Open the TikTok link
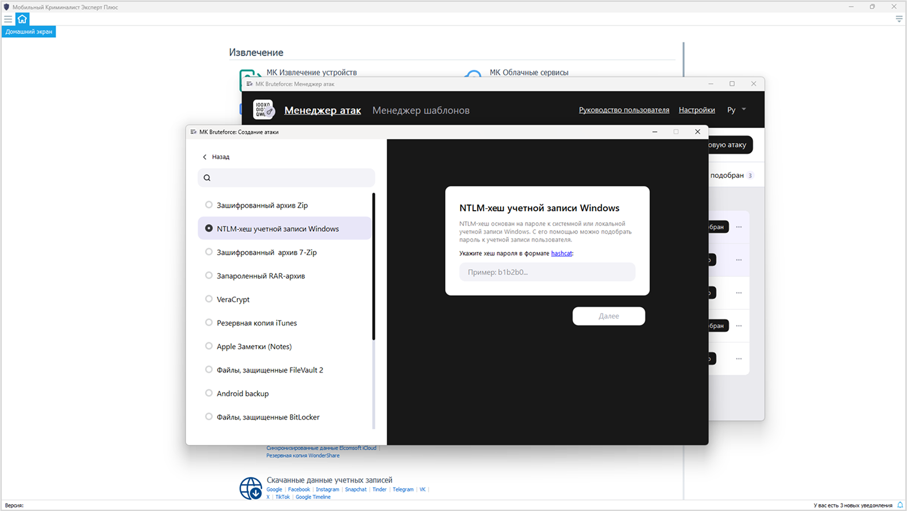Screen dimensions: 907x511 pos(283,497)
